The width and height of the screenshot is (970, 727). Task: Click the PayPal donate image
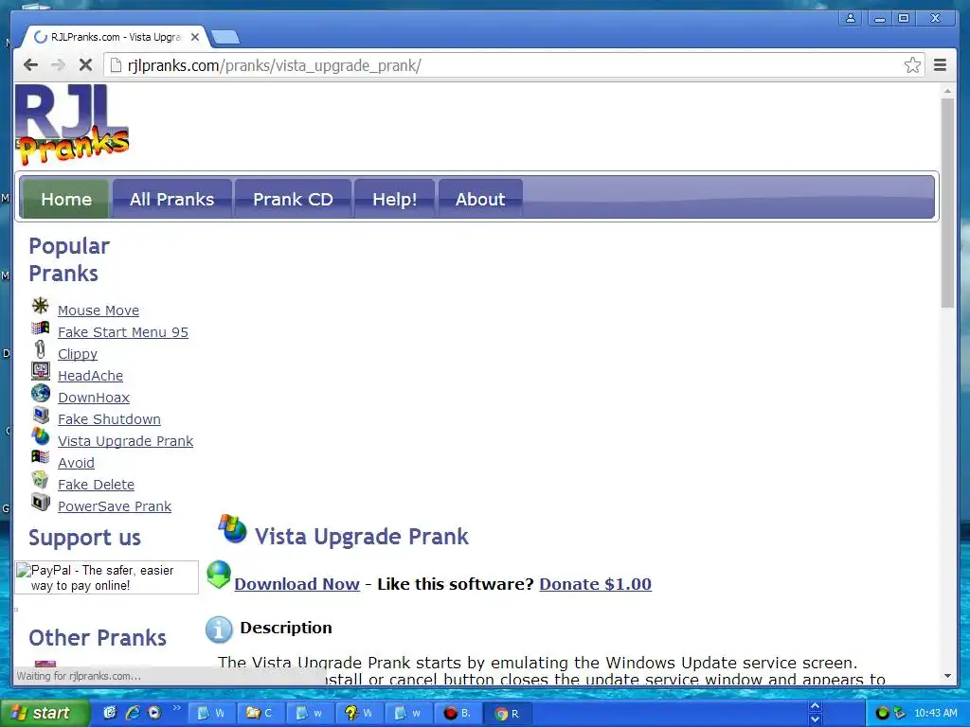(x=106, y=577)
